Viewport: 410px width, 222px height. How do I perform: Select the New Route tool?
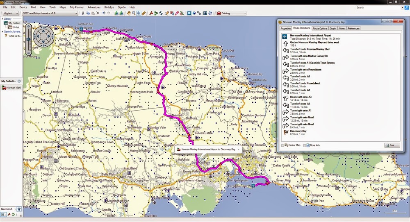[156, 13]
